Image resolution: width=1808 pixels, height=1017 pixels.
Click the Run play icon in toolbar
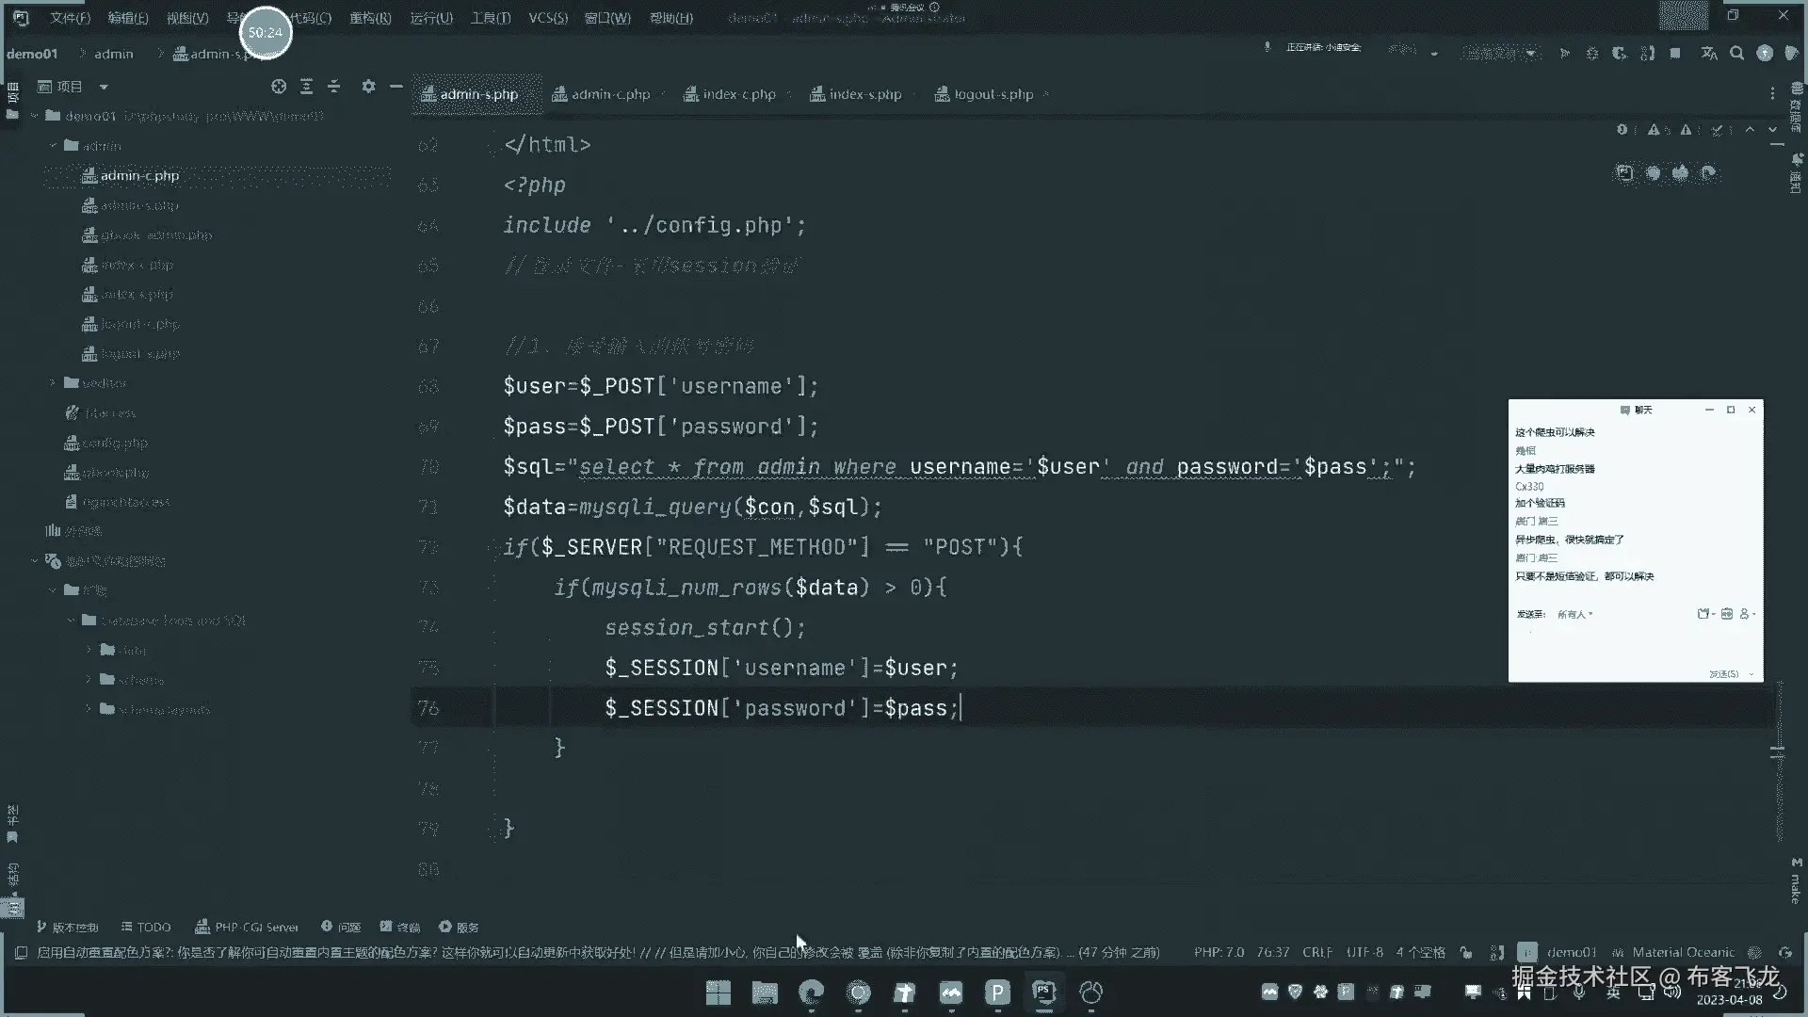pyautogui.click(x=1564, y=54)
